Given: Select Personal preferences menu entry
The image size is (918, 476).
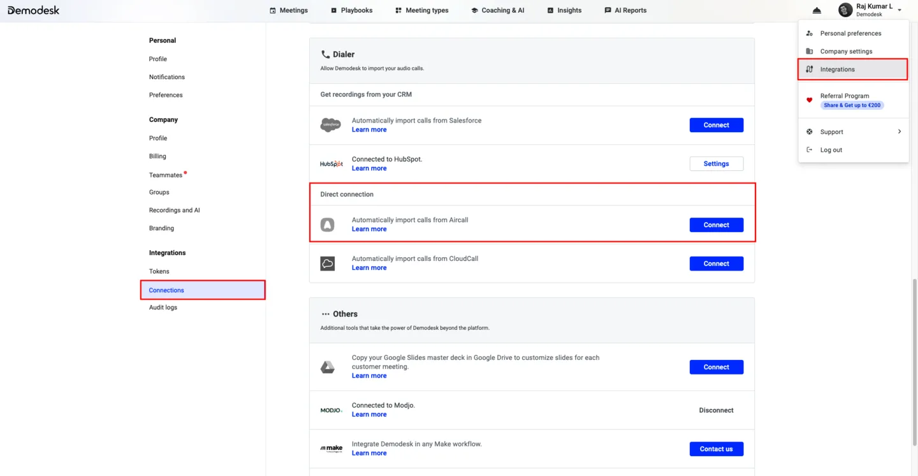Looking at the screenshot, I should 853,33.
